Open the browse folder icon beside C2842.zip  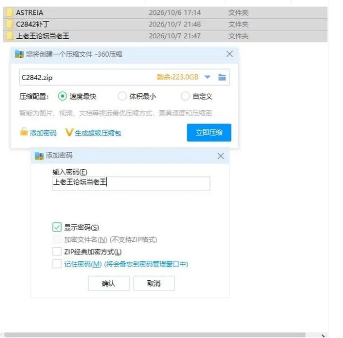pos(222,77)
